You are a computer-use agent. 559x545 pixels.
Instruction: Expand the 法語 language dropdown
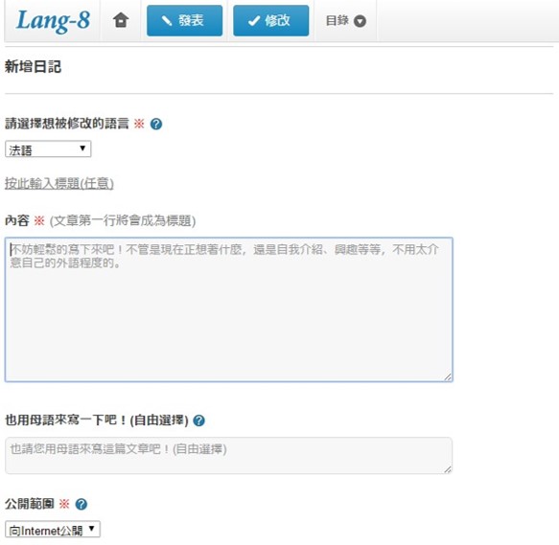(48, 148)
